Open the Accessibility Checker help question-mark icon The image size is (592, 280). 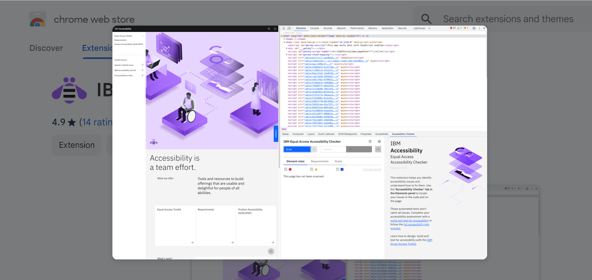tap(370, 141)
